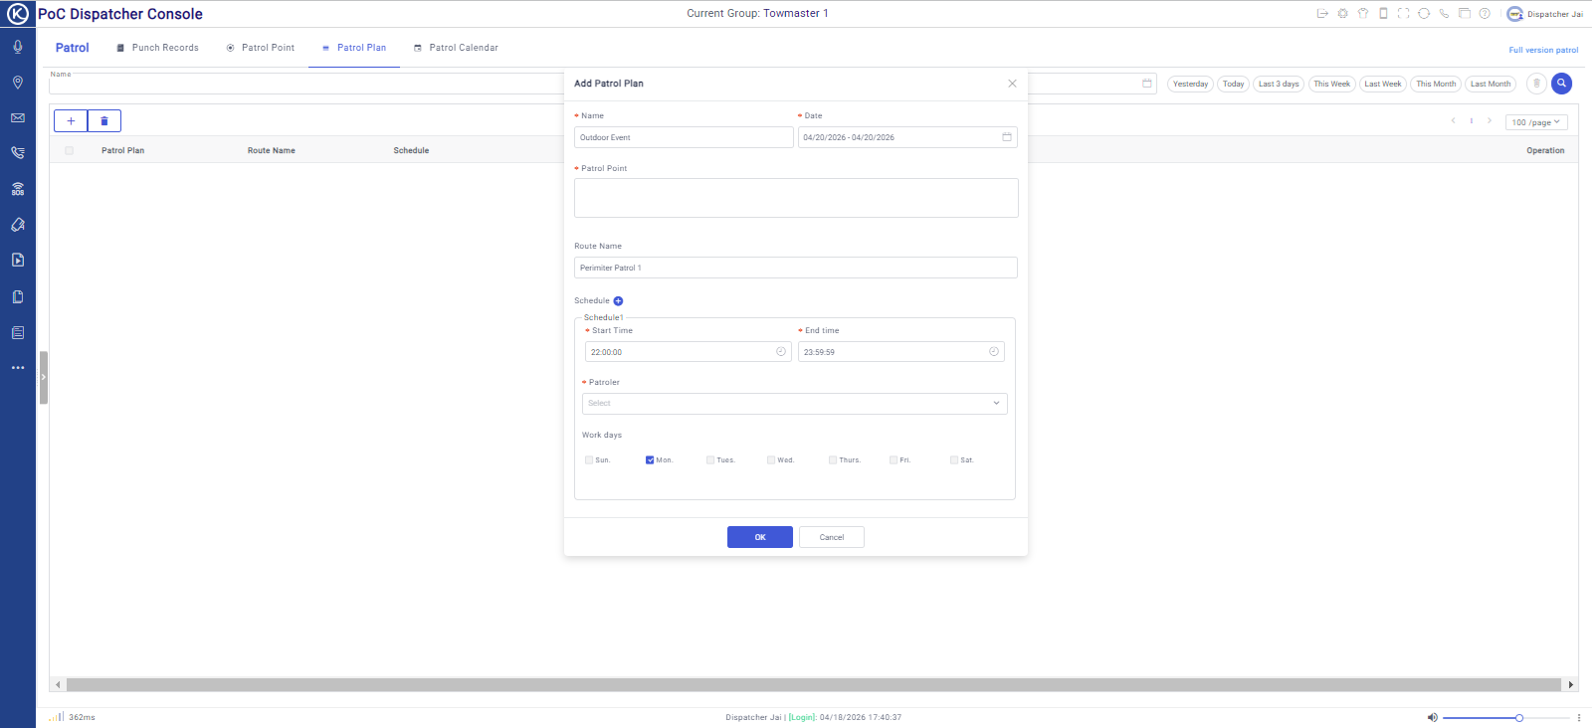
Task: Open the video playback icon in sidebar
Action: [18, 261]
